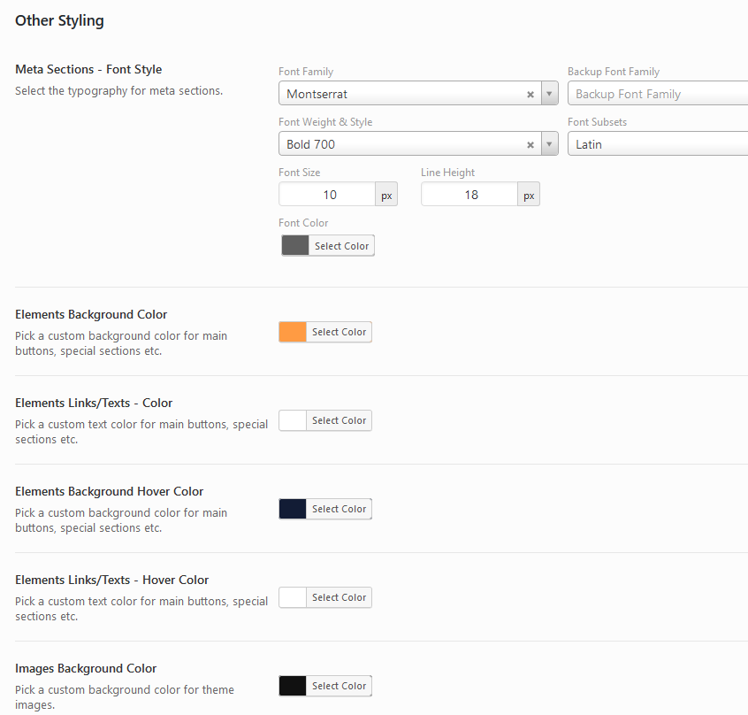Viewport: 748px width, 715px height.
Task: Clear the Bold 700 font weight selection
Action: coord(530,144)
